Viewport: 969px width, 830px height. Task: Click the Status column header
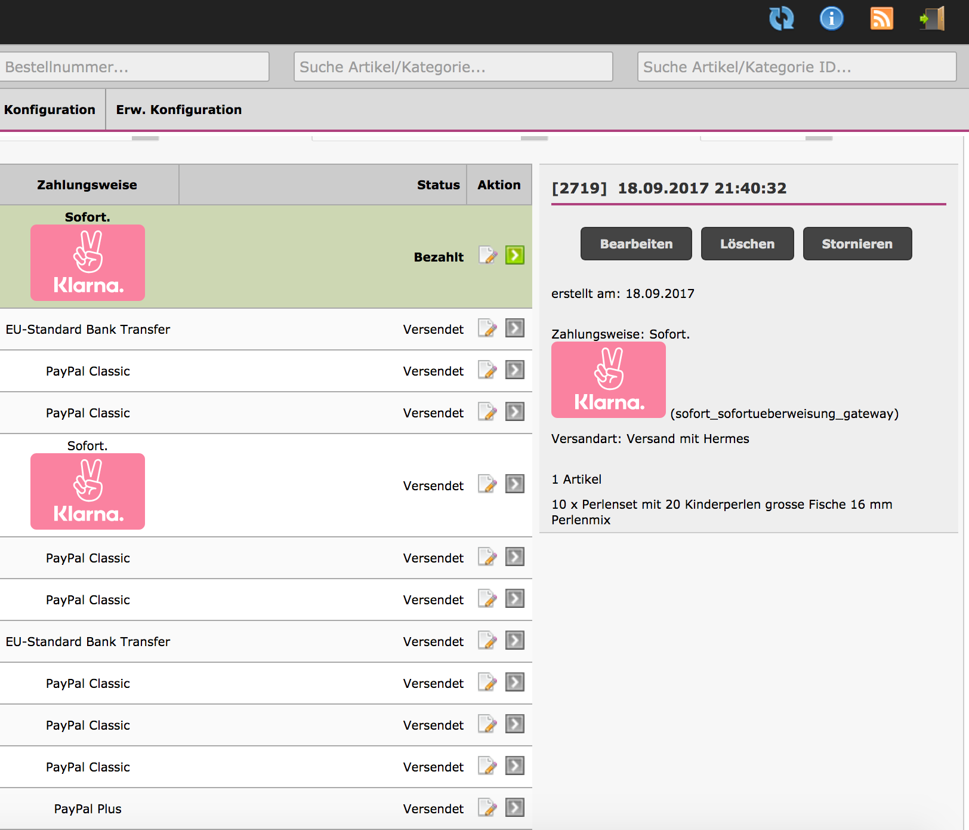point(438,185)
